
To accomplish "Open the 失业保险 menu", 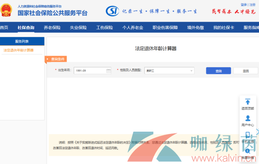I will [x=78, y=28].
